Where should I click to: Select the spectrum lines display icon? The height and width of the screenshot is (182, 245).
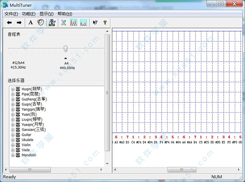pos(83,22)
